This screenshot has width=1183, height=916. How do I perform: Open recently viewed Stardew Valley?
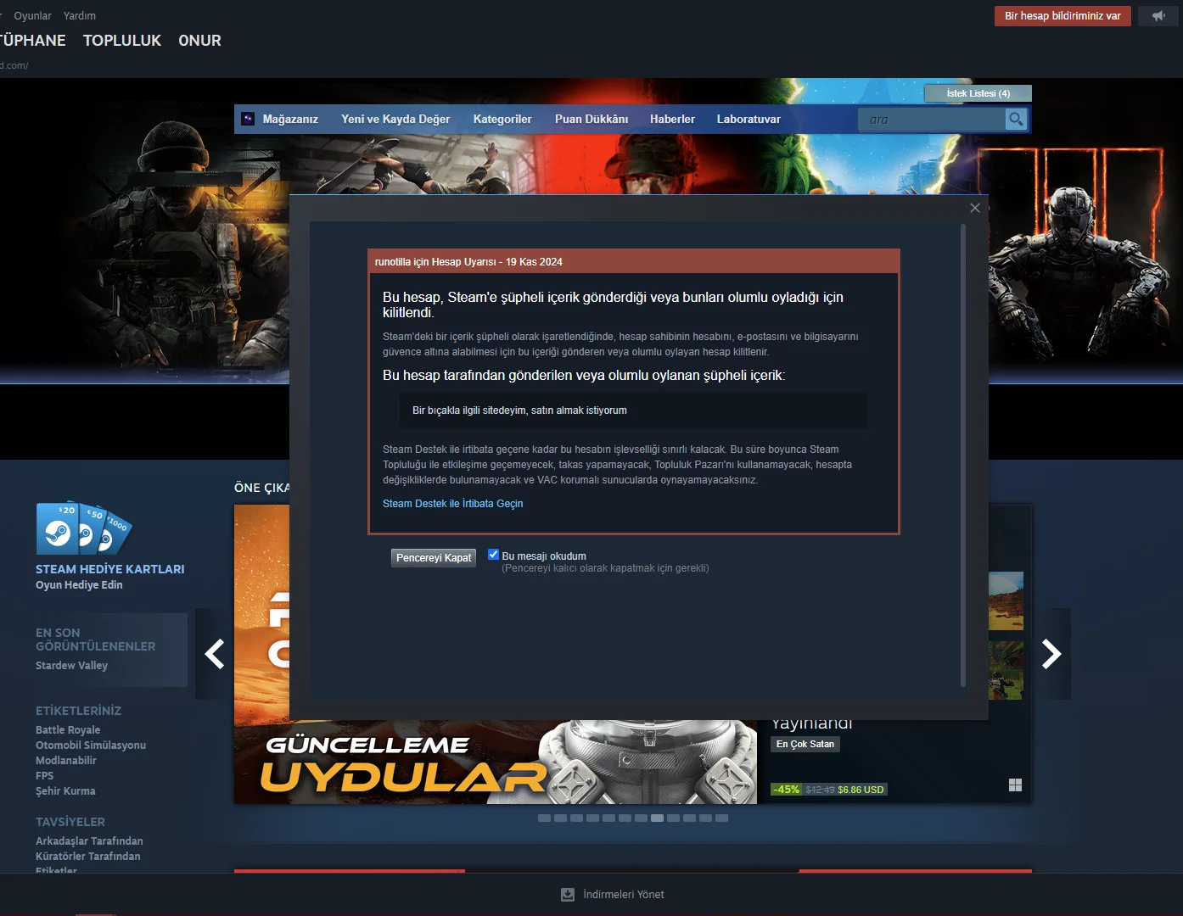pyautogui.click(x=71, y=666)
